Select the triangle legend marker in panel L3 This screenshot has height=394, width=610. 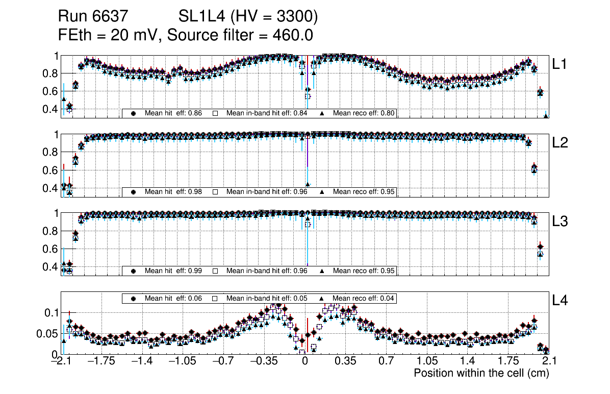(x=322, y=271)
